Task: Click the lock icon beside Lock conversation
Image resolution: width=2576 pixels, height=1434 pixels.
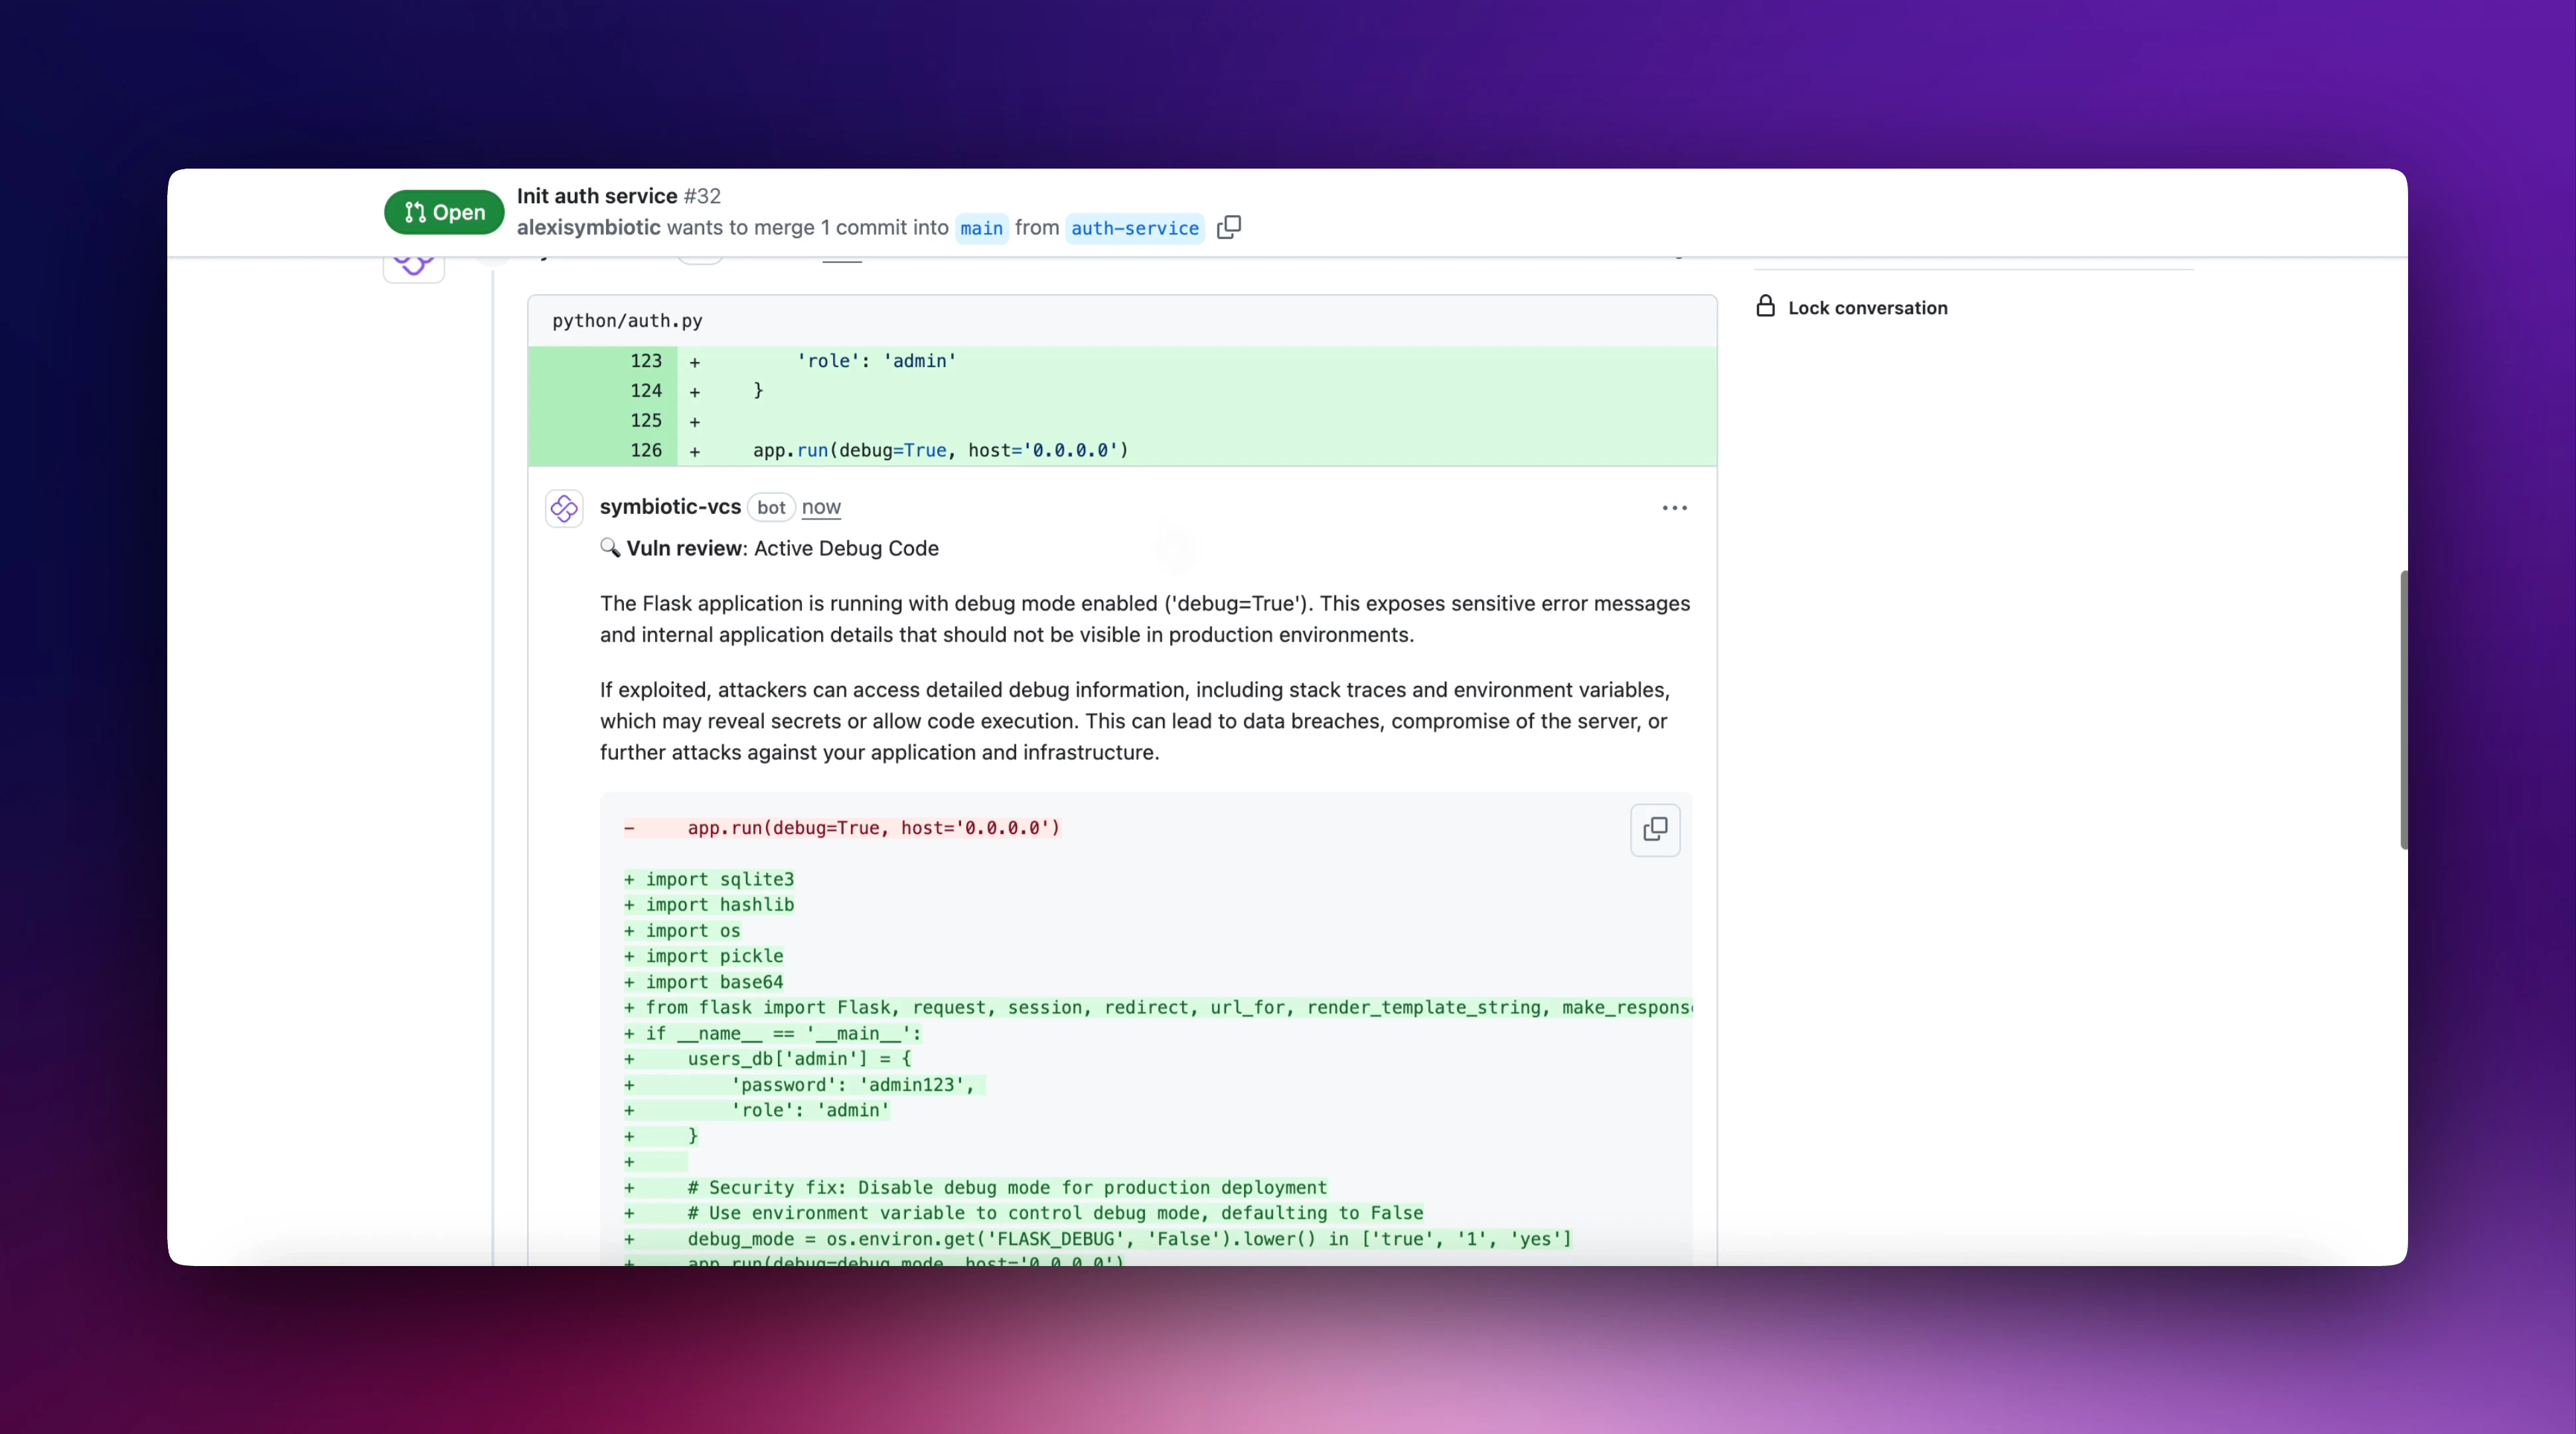Action: click(1765, 307)
